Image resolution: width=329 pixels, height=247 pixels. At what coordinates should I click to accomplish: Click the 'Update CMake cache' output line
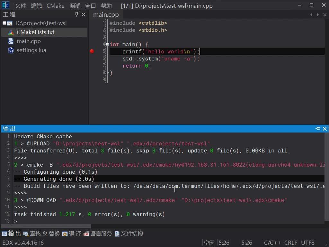[43, 136]
